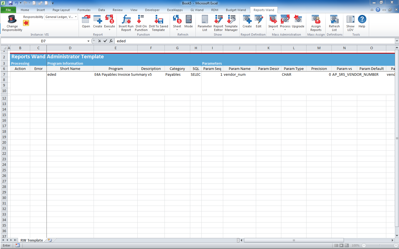Viewport: 399px width, 249px height.
Task: Click Refresh List definitions icon
Action: (x=334, y=19)
